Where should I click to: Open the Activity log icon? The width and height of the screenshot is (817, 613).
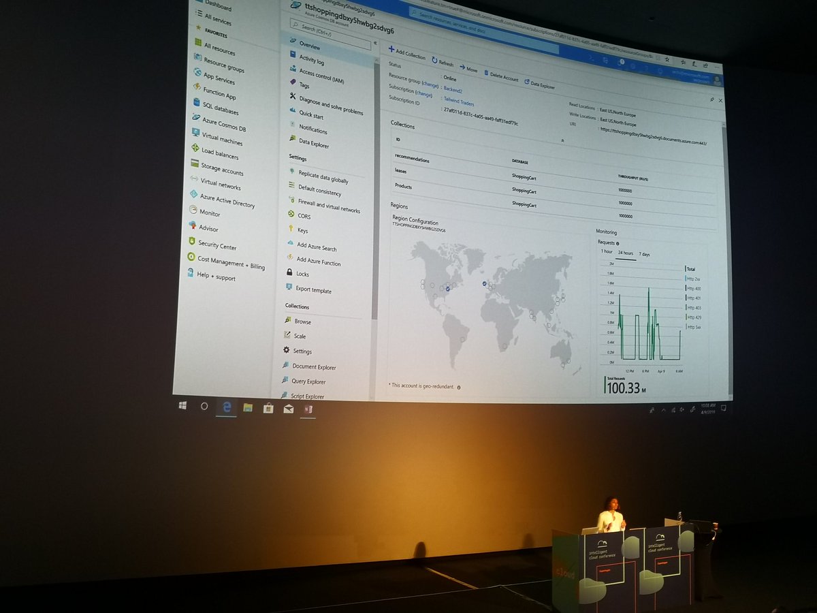click(293, 54)
